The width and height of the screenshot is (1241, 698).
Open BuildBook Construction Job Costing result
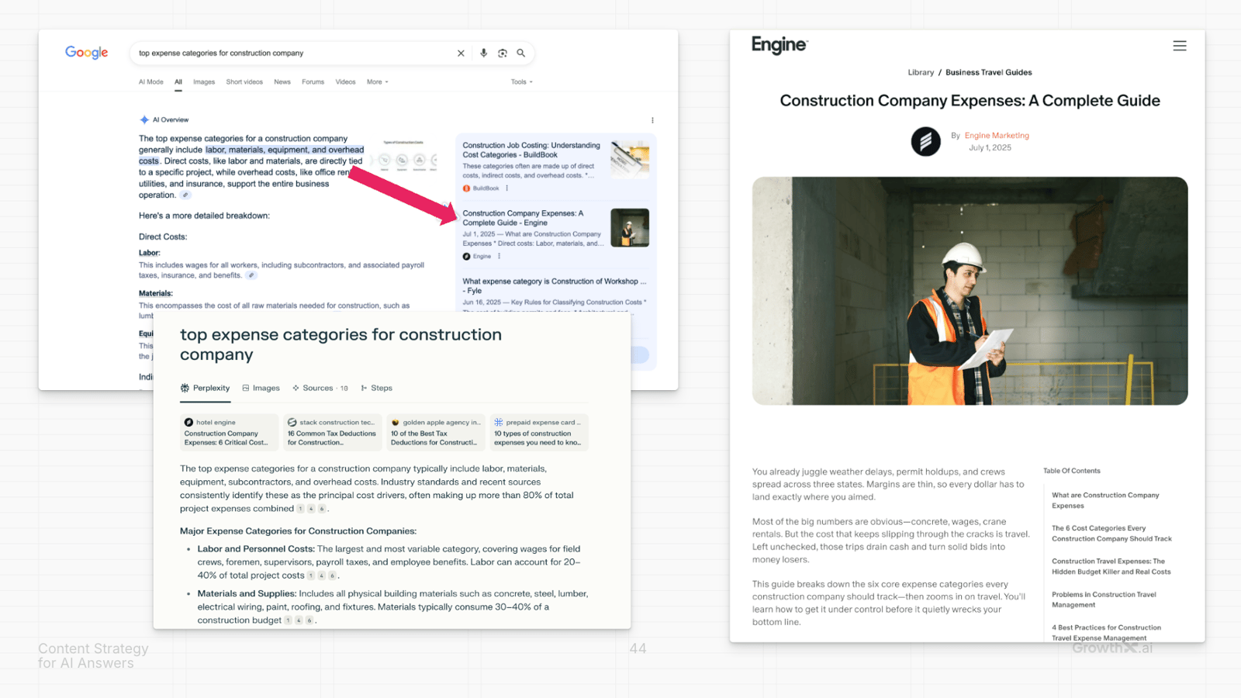point(531,150)
